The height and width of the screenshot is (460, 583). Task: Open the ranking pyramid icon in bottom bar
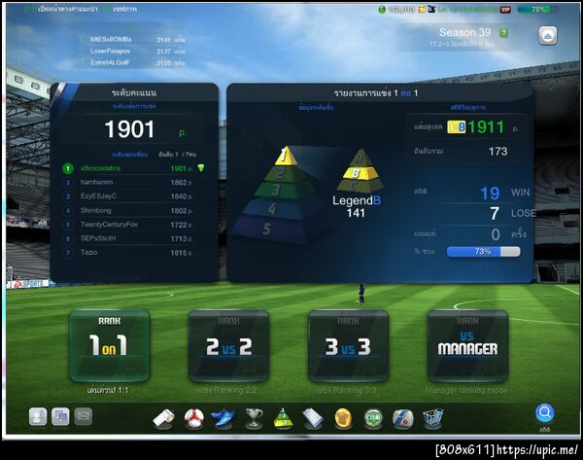point(283,418)
